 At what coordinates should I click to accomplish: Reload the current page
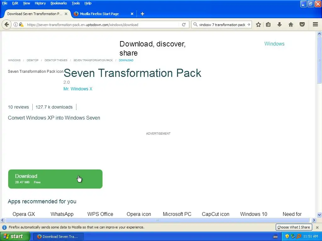[184, 24]
